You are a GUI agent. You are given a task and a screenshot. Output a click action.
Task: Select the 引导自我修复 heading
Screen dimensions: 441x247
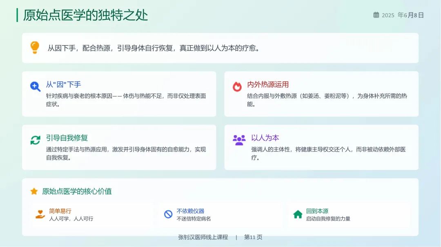67,138
